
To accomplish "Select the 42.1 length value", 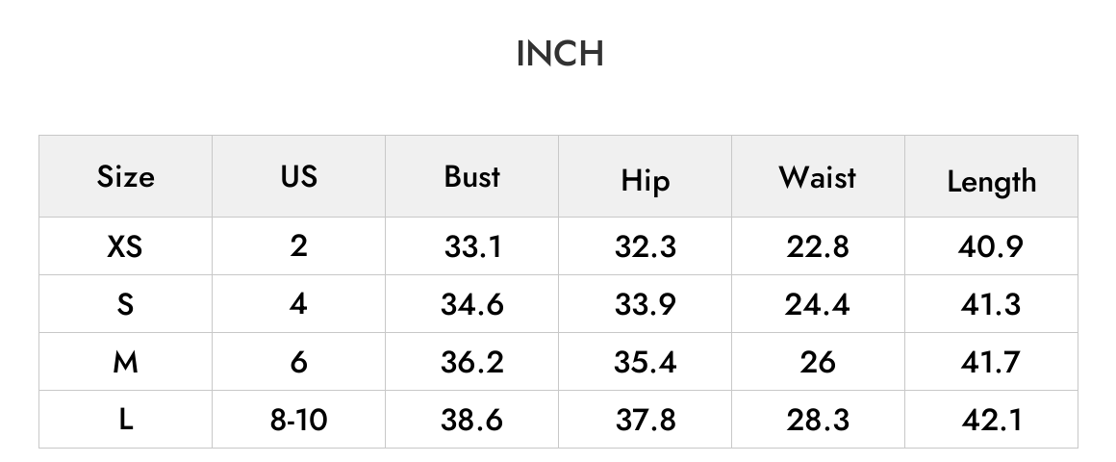I will (x=992, y=420).
